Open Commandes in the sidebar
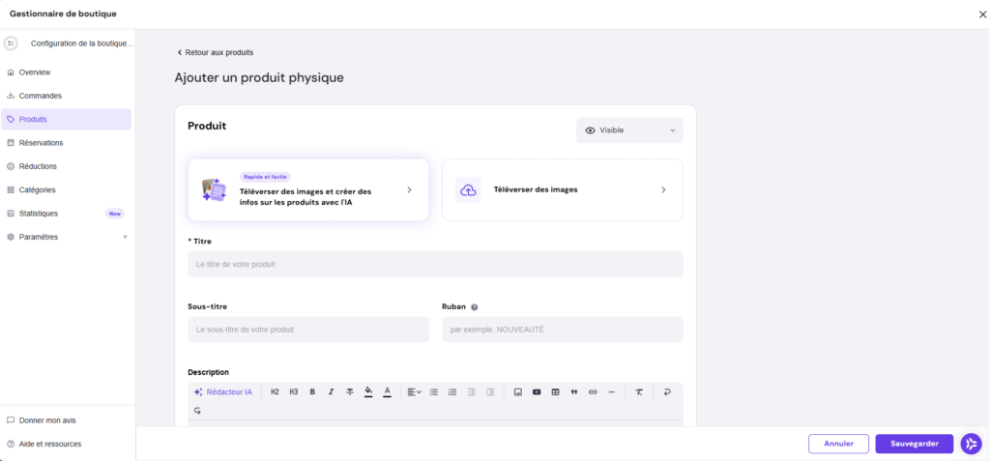990x461 pixels. [x=40, y=96]
